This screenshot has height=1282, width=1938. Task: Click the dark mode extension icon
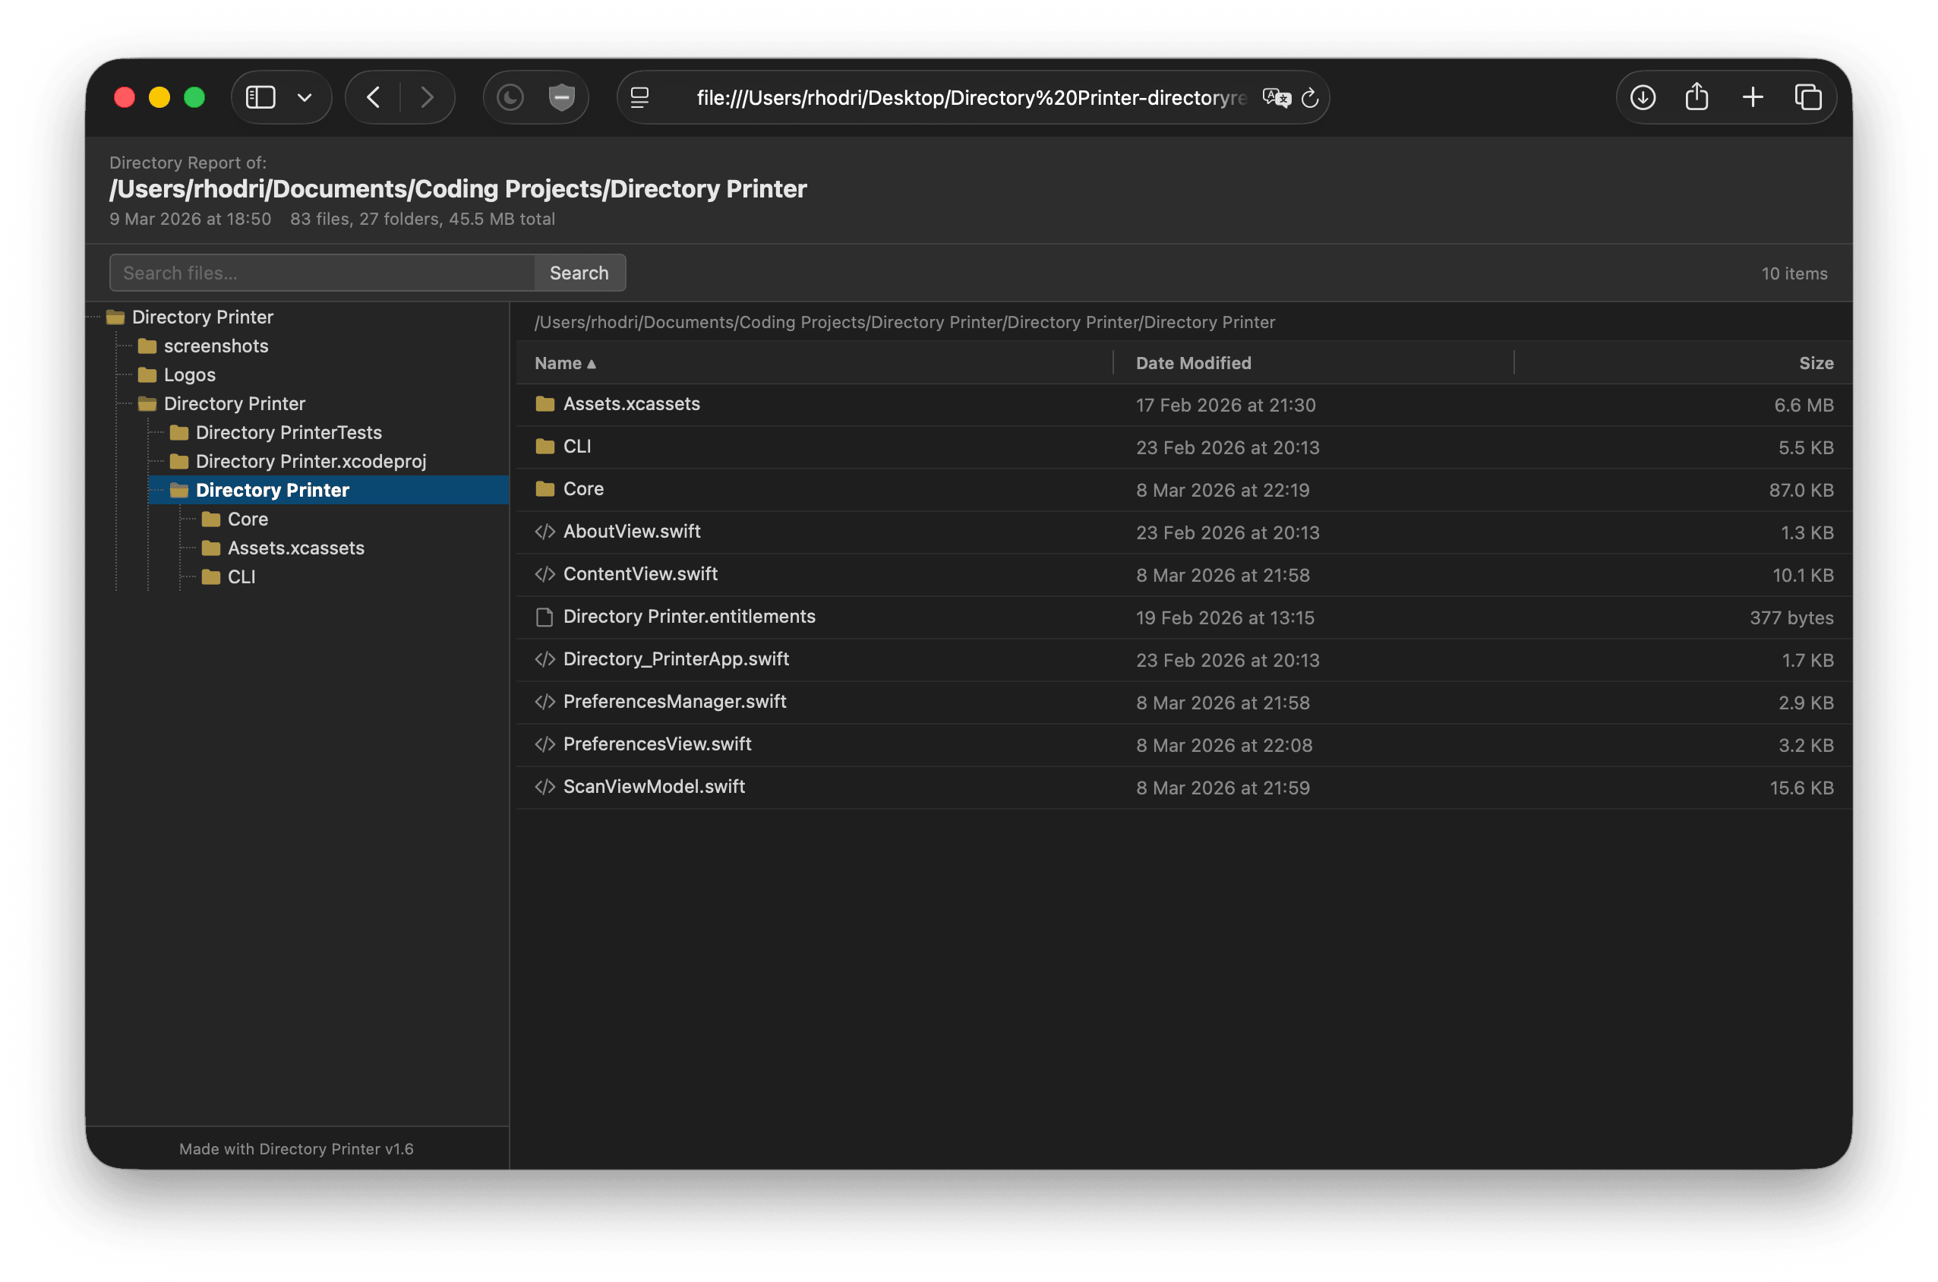coord(510,97)
